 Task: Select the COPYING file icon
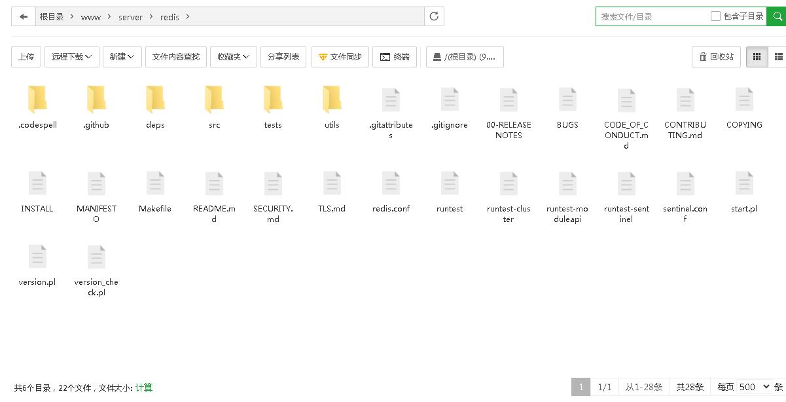[744, 100]
